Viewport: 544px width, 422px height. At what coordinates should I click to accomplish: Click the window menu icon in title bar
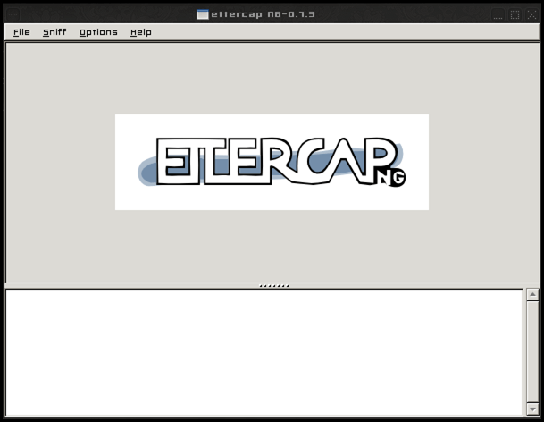[x=13, y=14]
